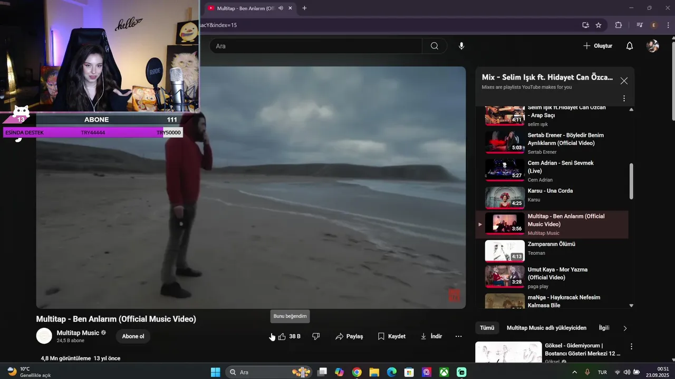
Task: Select Multitap Music adlı yükleyiciden chip
Action: [x=546, y=328]
